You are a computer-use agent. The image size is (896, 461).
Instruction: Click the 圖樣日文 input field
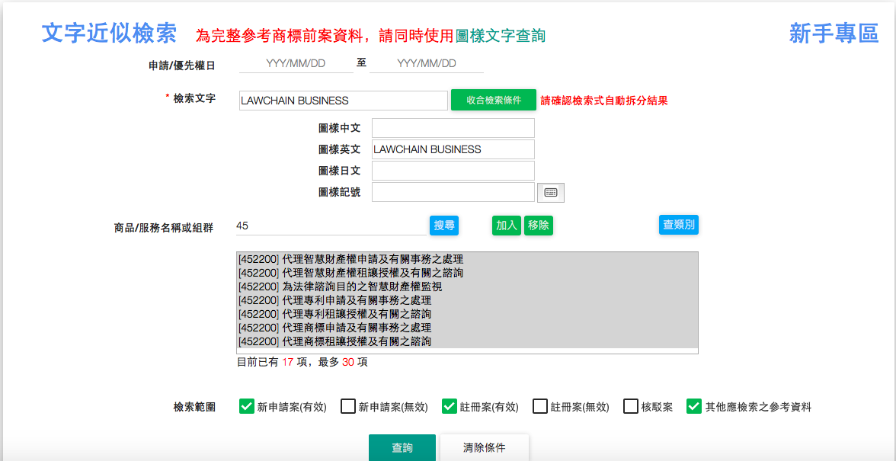[453, 171]
